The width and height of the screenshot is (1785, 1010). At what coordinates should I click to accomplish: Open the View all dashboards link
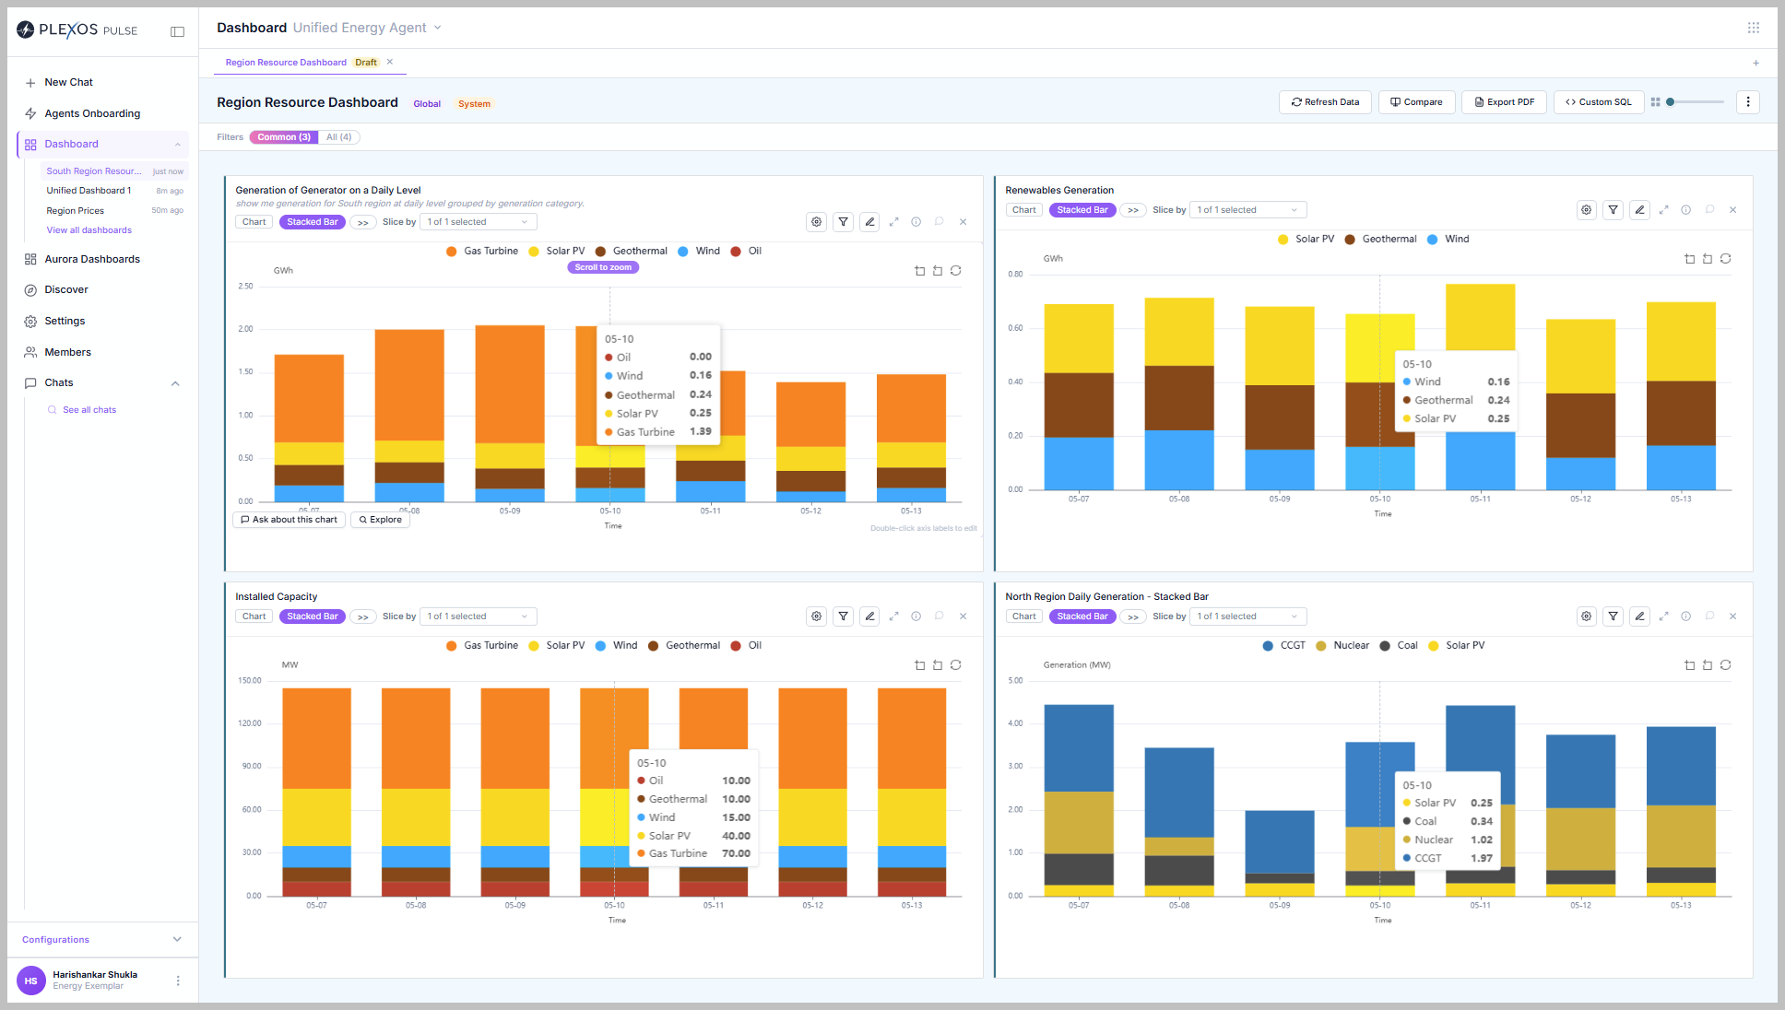point(89,230)
